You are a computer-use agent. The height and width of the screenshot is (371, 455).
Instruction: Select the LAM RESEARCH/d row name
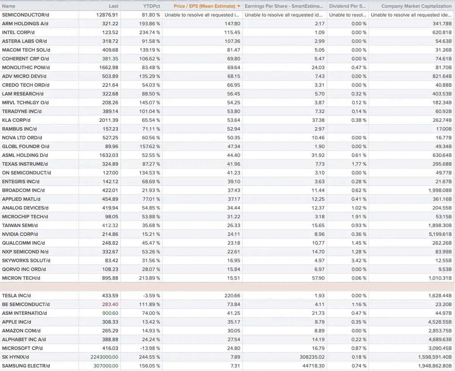tap(23, 94)
